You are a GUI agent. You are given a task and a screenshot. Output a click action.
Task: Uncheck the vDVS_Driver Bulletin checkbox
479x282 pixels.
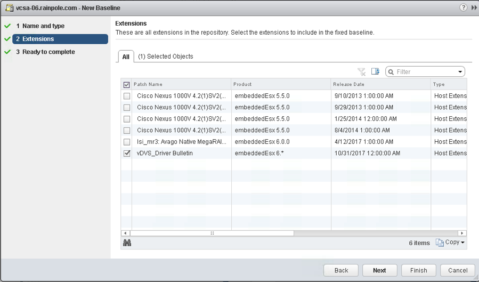(126, 153)
